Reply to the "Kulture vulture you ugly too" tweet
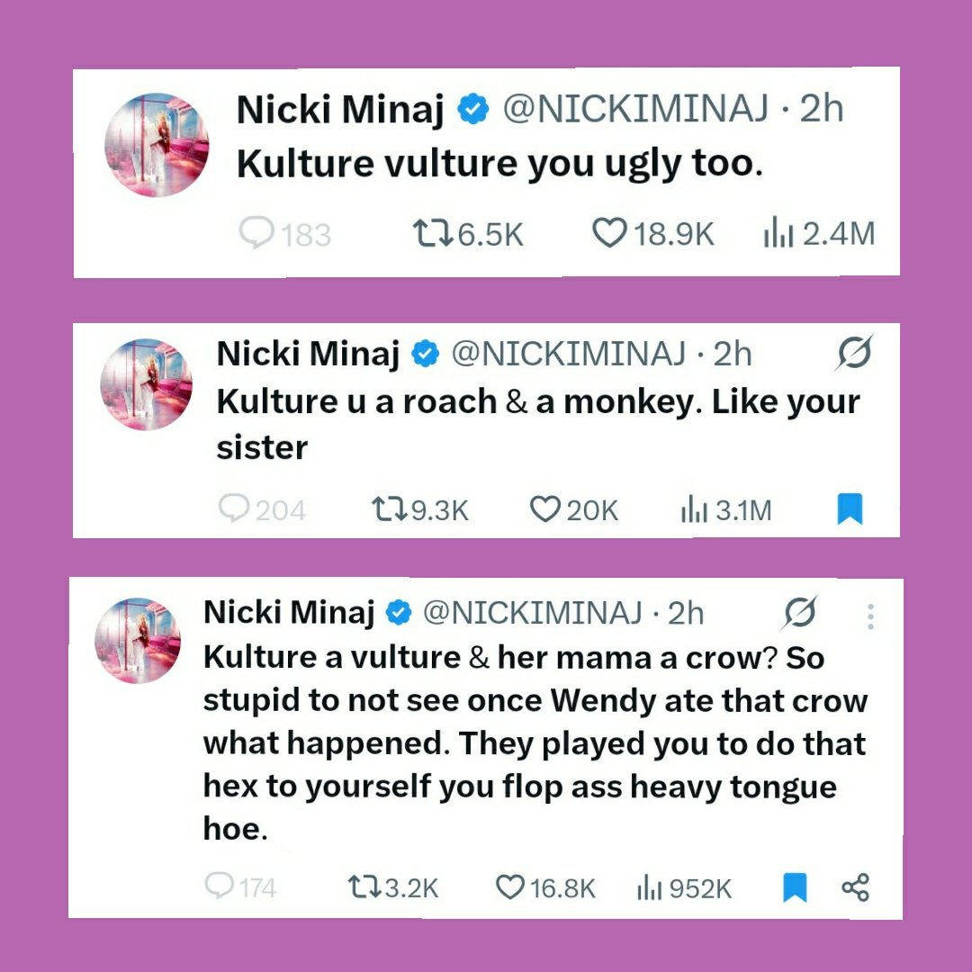972x972 pixels. click(x=255, y=234)
